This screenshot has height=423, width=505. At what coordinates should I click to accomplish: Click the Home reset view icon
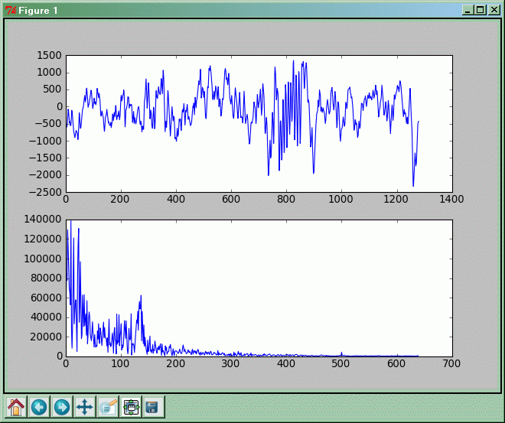click(16, 407)
